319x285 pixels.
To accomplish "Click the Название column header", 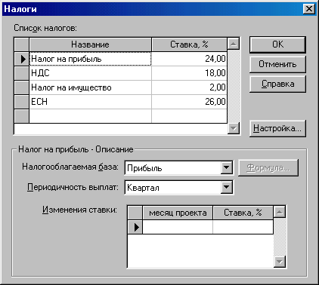I will [x=90, y=44].
